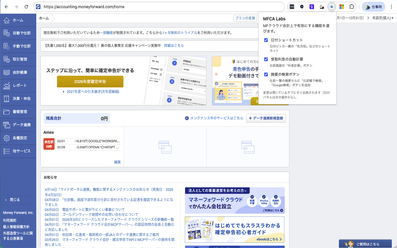Go back using the browser back arrow
Viewport: 397px width, 248px height.
click(x=7, y=7)
